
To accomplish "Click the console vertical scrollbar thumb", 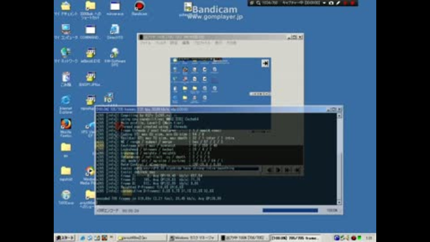I will point(339,176).
